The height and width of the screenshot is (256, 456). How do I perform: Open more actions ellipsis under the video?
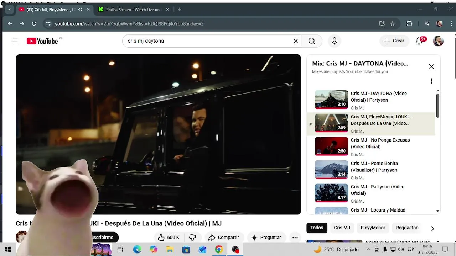[x=295, y=238]
